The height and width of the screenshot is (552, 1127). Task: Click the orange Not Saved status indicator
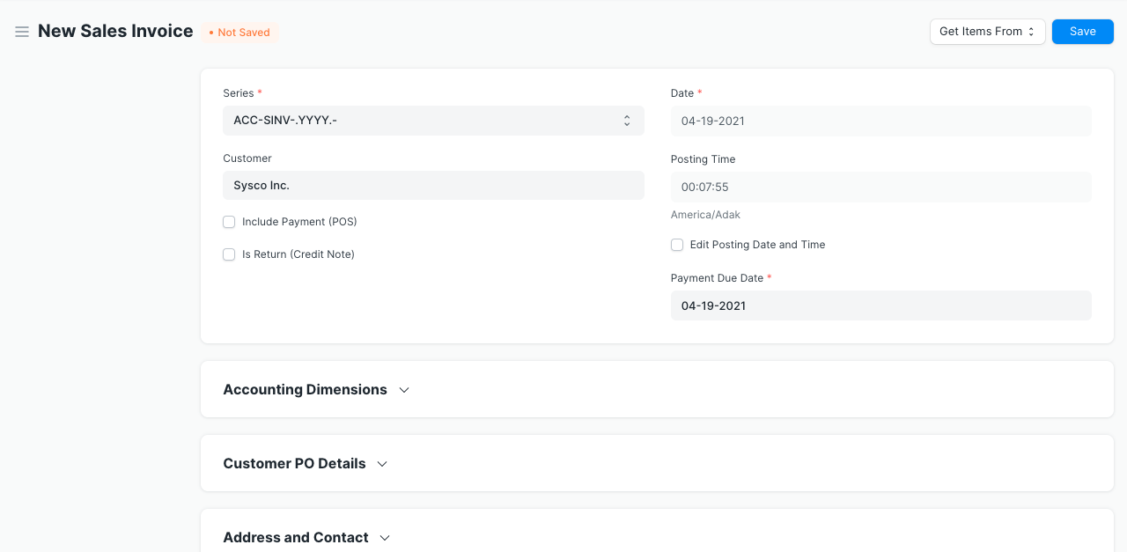pyautogui.click(x=239, y=33)
